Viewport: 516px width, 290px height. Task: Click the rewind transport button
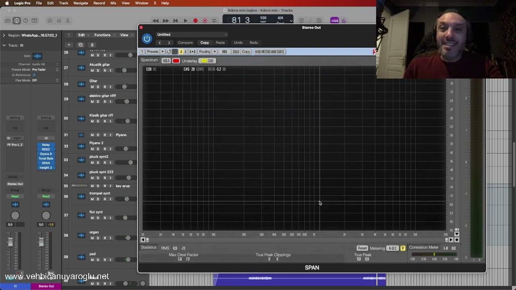point(155,21)
